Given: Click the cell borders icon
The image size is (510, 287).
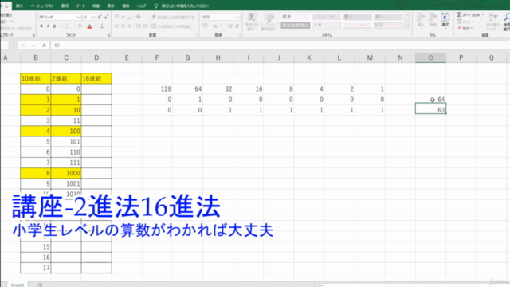Looking at the screenshot, I should [67, 26].
